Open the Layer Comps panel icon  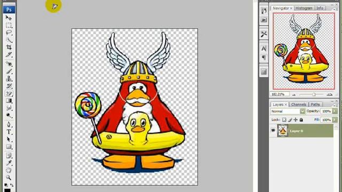click(263, 71)
